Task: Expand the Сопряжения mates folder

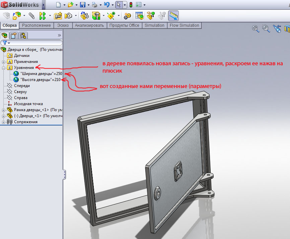Action: 4,122
